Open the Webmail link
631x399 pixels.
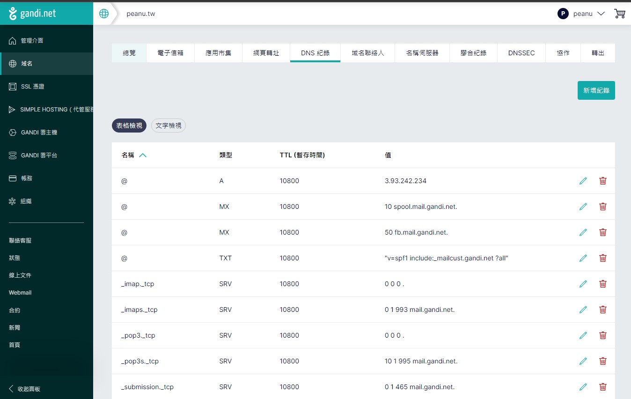(x=20, y=293)
